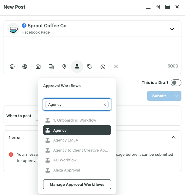Open audience targeting options
The width and height of the screenshot is (185, 195).
[25, 67]
